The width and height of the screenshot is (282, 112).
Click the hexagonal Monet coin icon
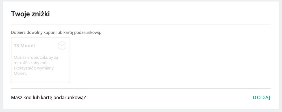62,46
